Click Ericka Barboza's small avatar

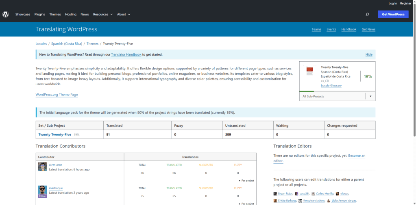pos(275,201)
